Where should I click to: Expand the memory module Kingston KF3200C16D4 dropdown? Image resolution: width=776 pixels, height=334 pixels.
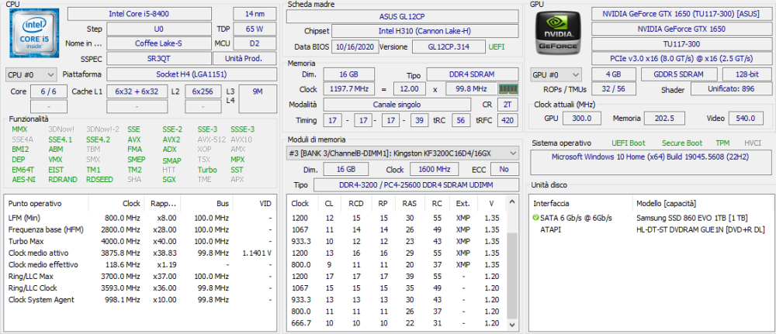[x=403, y=153]
